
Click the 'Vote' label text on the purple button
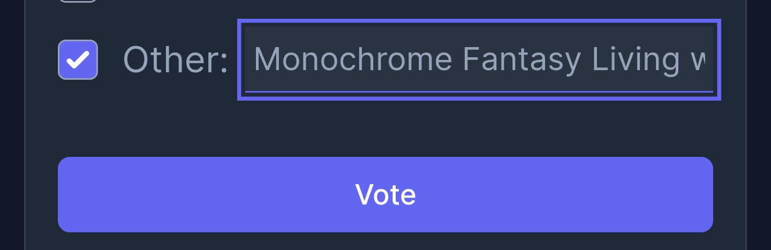[385, 194]
